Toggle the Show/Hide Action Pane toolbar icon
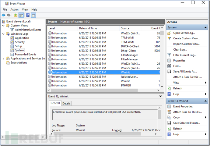The height and width of the screenshot is (146, 210). (x=33, y=15)
